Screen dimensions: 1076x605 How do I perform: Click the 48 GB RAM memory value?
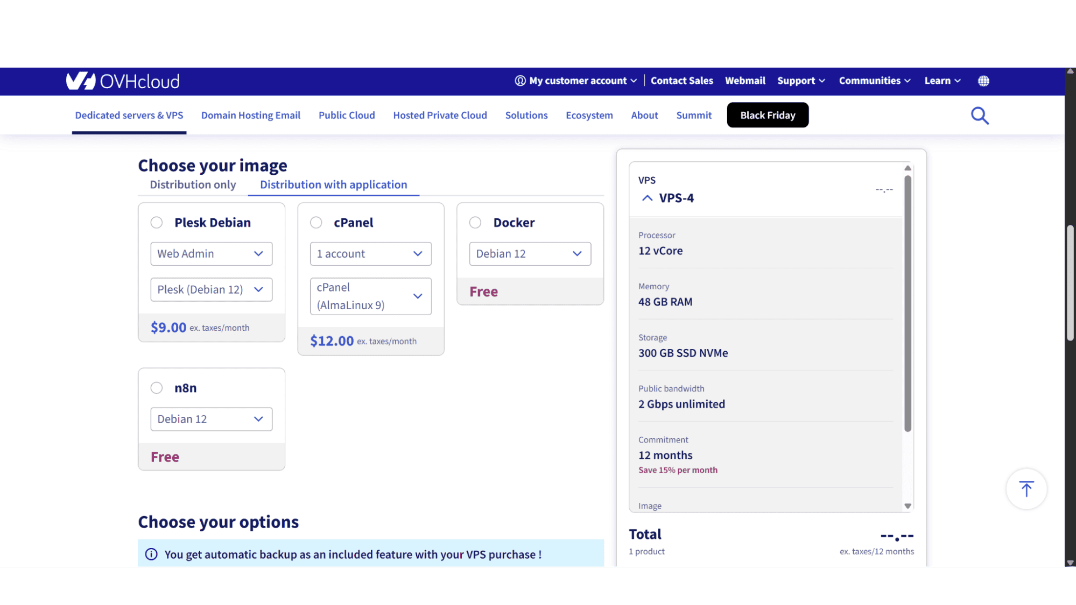coord(665,302)
